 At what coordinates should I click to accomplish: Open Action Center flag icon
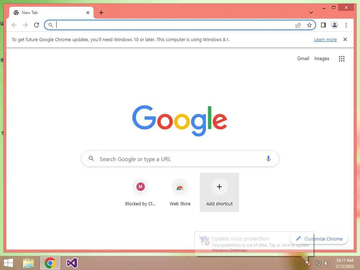tap(308, 263)
